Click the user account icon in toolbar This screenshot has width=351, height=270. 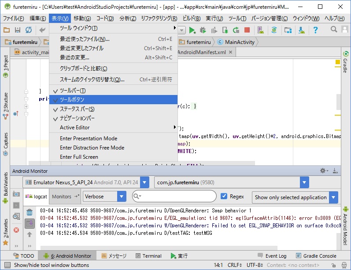(345, 29)
